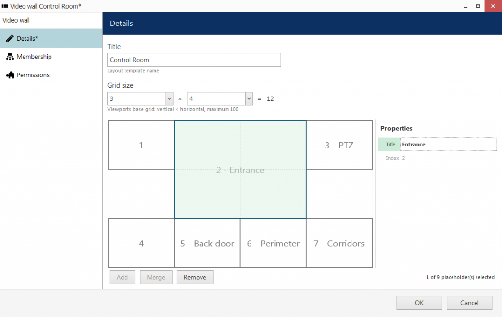Select placeholder 1 in the grid
Viewport: 502px width, 317px height.
(141, 145)
